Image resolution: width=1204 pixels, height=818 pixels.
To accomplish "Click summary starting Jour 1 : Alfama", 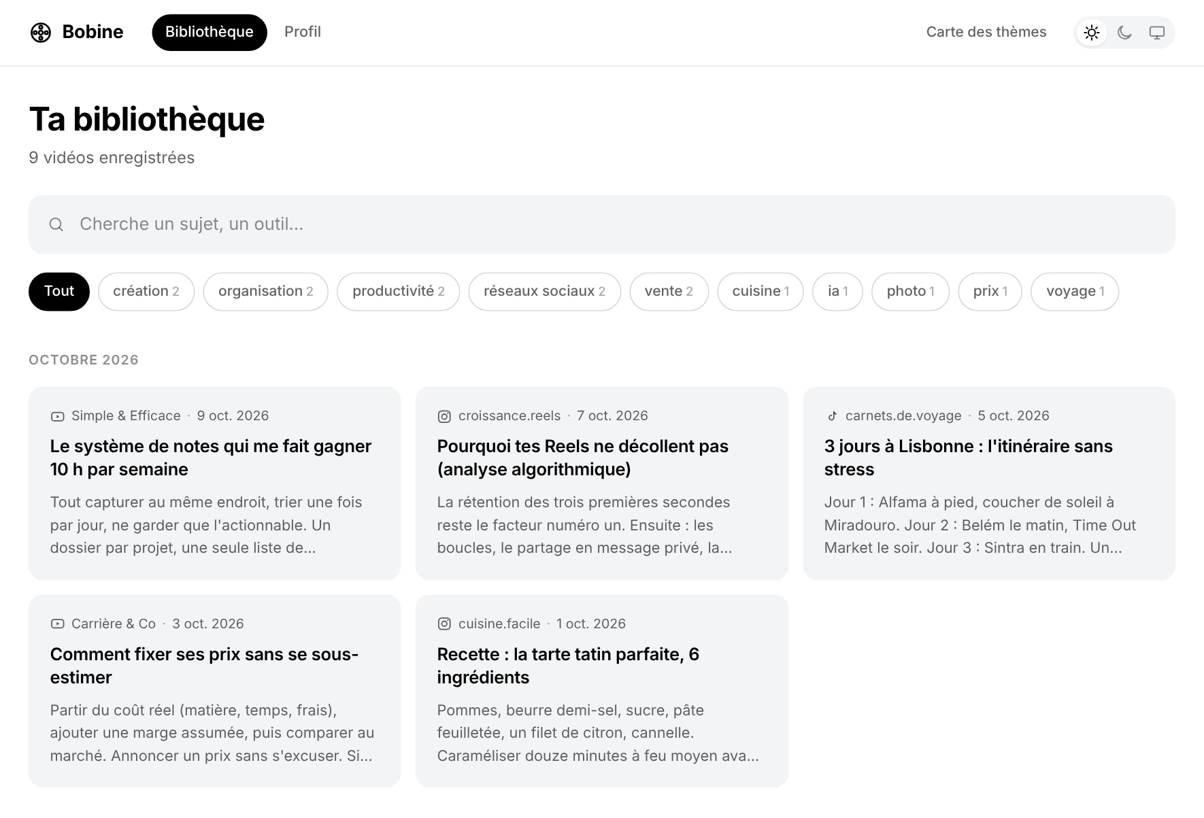I will (980, 525).
